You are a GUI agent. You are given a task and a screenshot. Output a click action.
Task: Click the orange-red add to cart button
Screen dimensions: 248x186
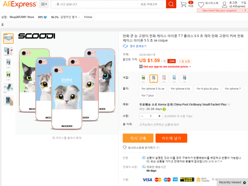point(171,138)
